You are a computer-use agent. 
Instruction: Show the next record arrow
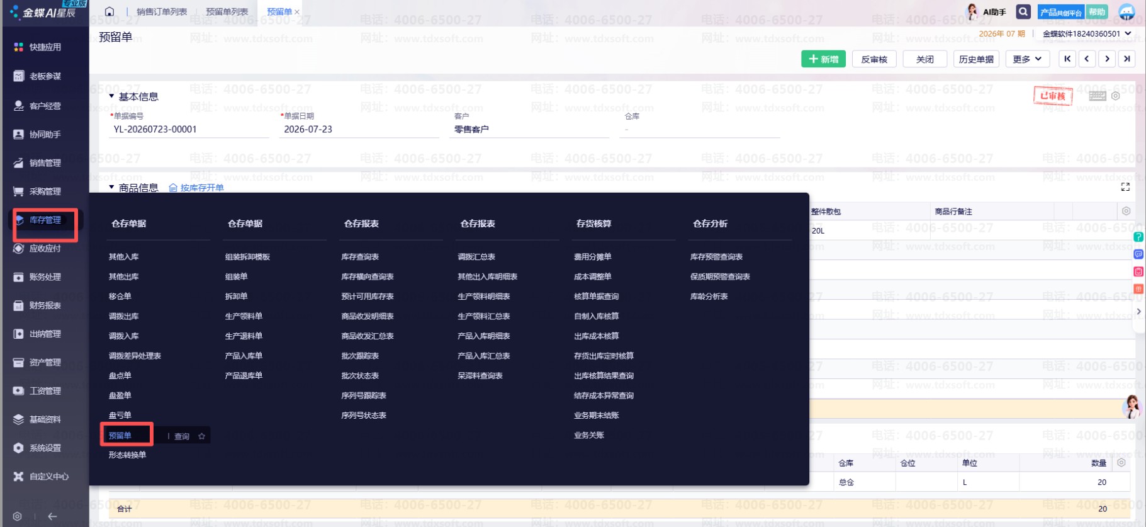pyautogui.click(x=1107, y=59)
